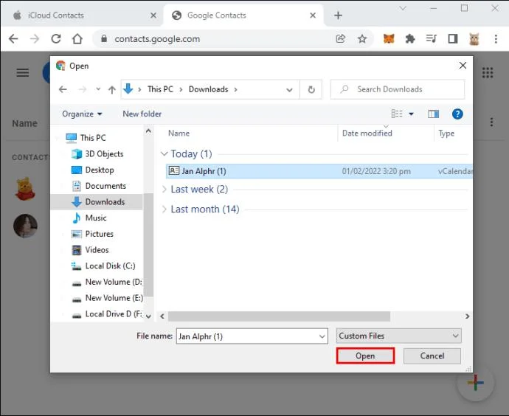Open dialog help question icon
Viewport: 509px width, 416px height.
pos(457,114)
